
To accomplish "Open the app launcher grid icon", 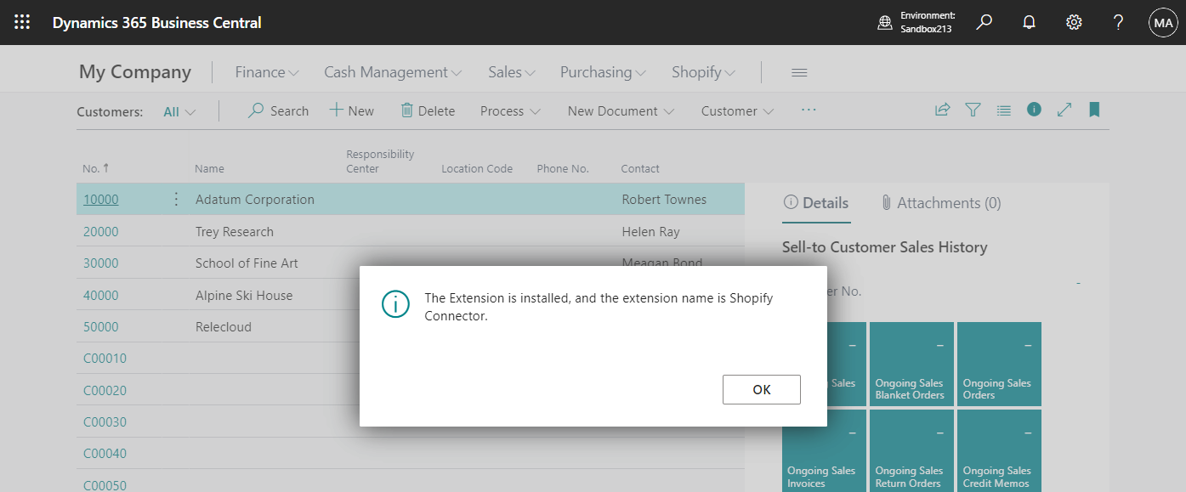I will coord(22,22).
